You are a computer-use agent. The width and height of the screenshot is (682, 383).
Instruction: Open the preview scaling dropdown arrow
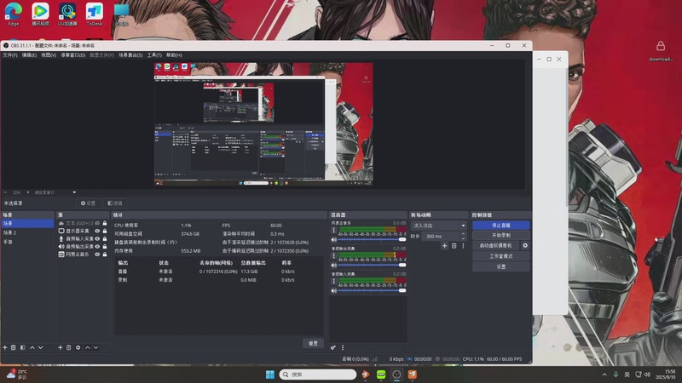click(x=74, y=192)
